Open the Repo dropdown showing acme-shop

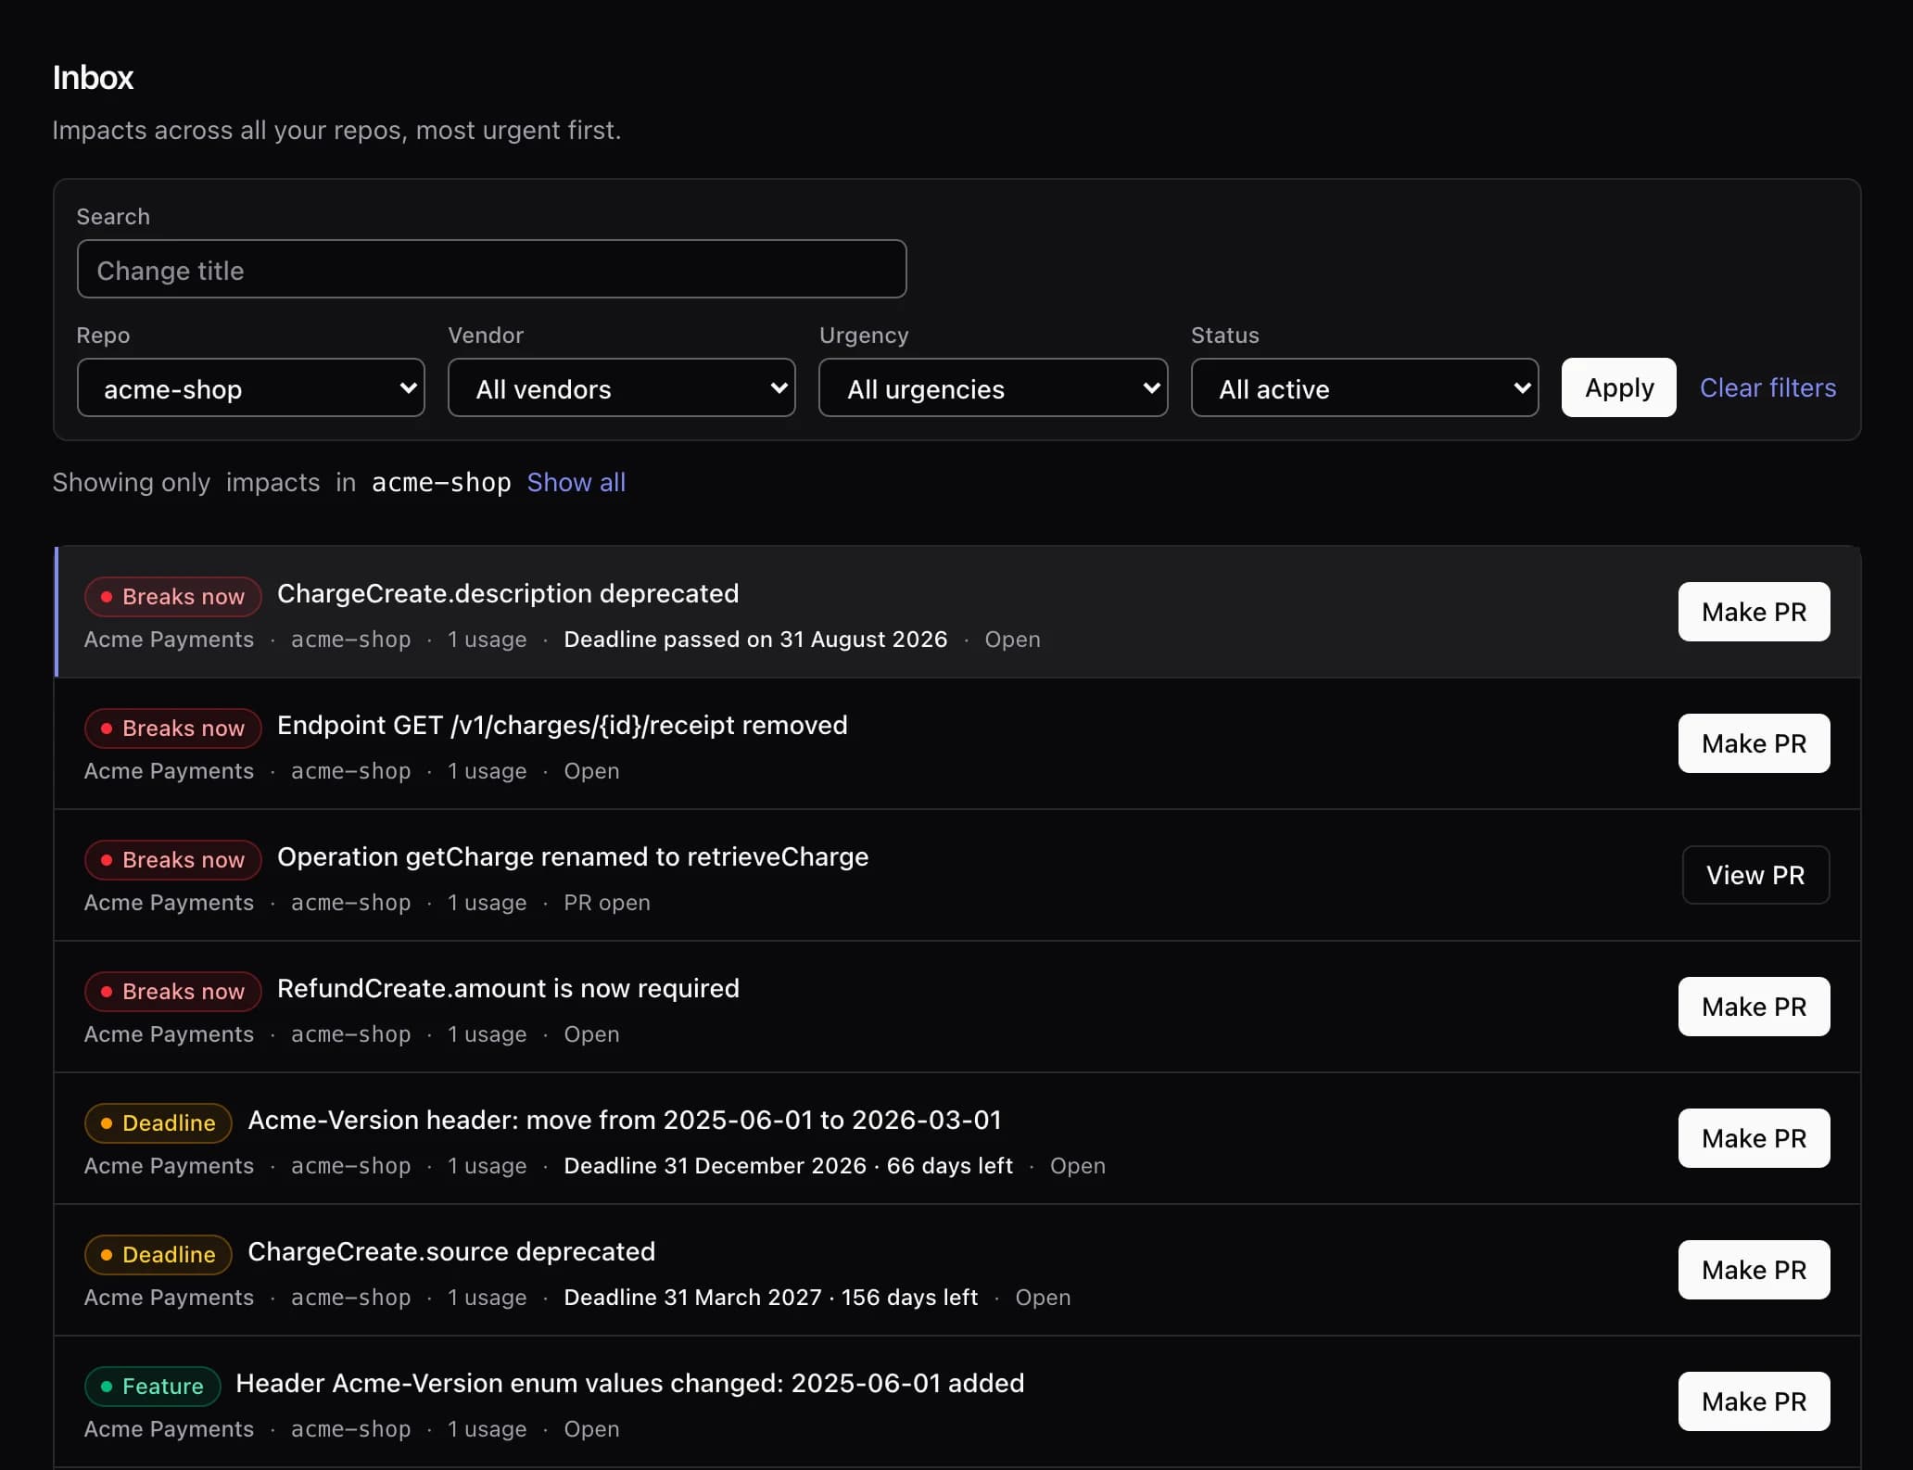tap(250, 387)
